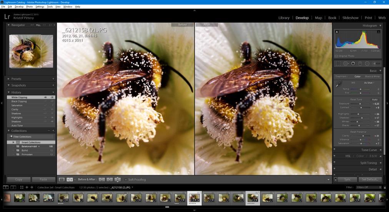The height and width of the screenshot is (212, 389).
Task: Set treatment to Color
Action: point(357,76)
